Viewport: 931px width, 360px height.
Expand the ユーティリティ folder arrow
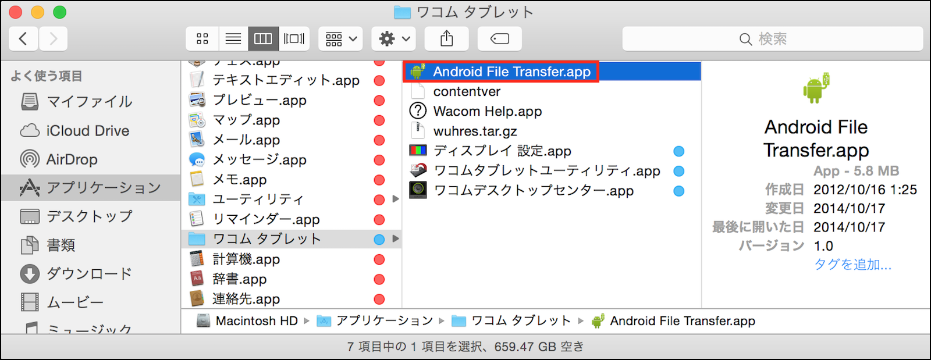coord(396,199)
